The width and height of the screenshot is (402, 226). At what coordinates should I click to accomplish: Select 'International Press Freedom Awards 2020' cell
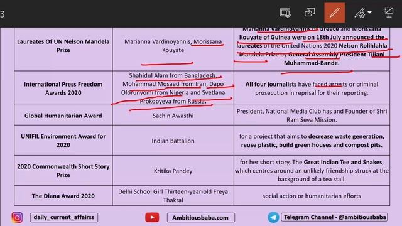[x=63, y=88]
